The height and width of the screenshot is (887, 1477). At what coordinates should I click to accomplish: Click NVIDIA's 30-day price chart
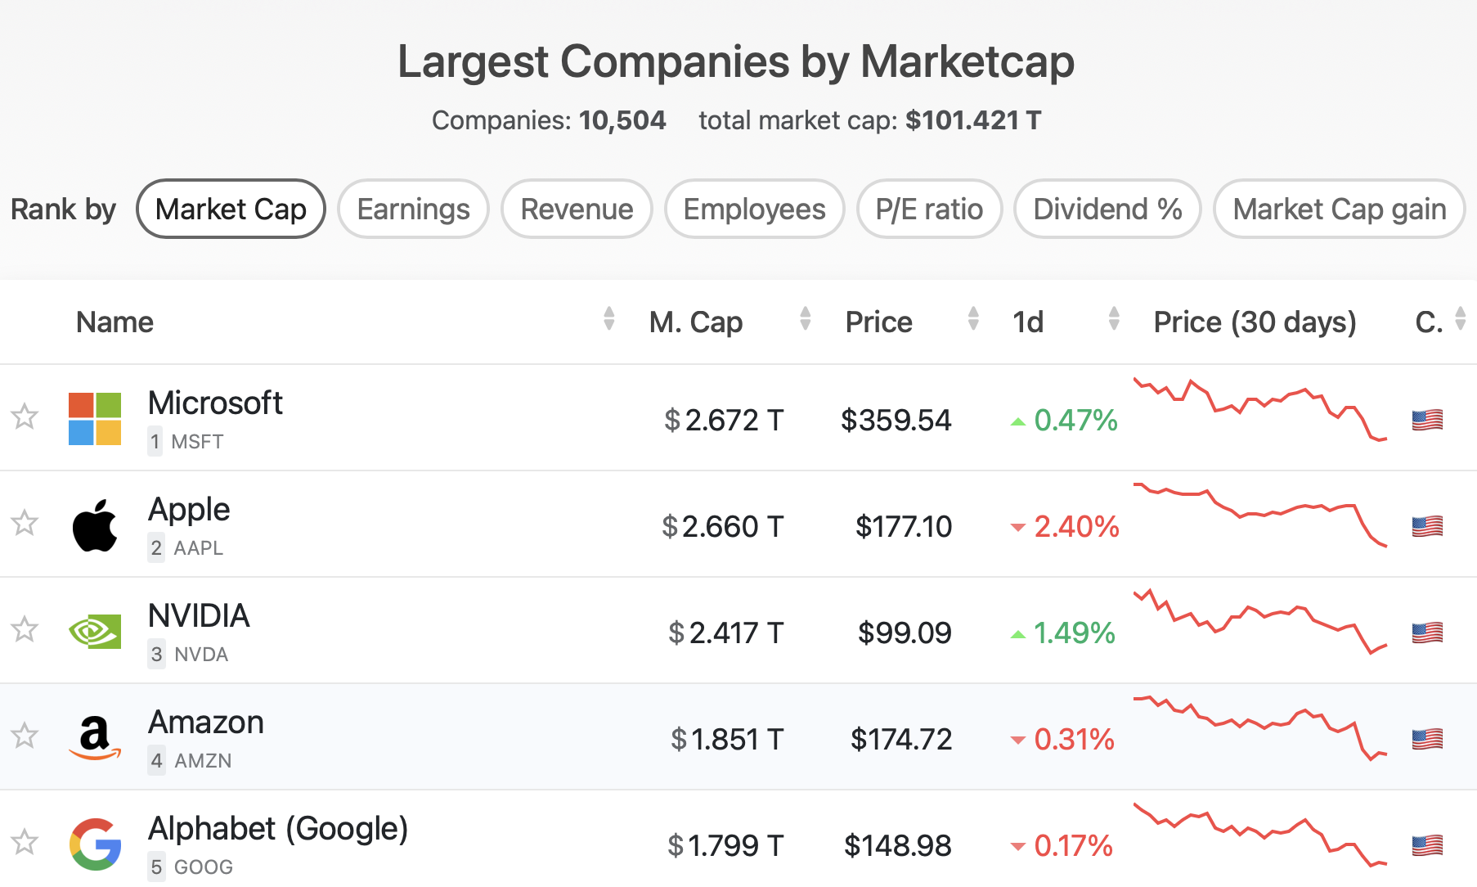point(1260,621)
